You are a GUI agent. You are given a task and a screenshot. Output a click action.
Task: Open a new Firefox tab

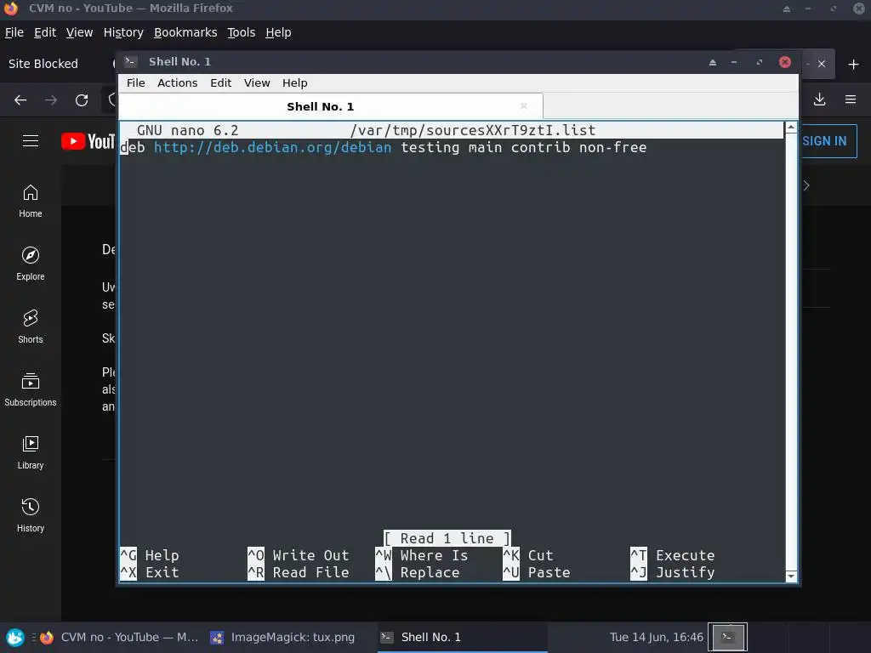click(853, 65)
